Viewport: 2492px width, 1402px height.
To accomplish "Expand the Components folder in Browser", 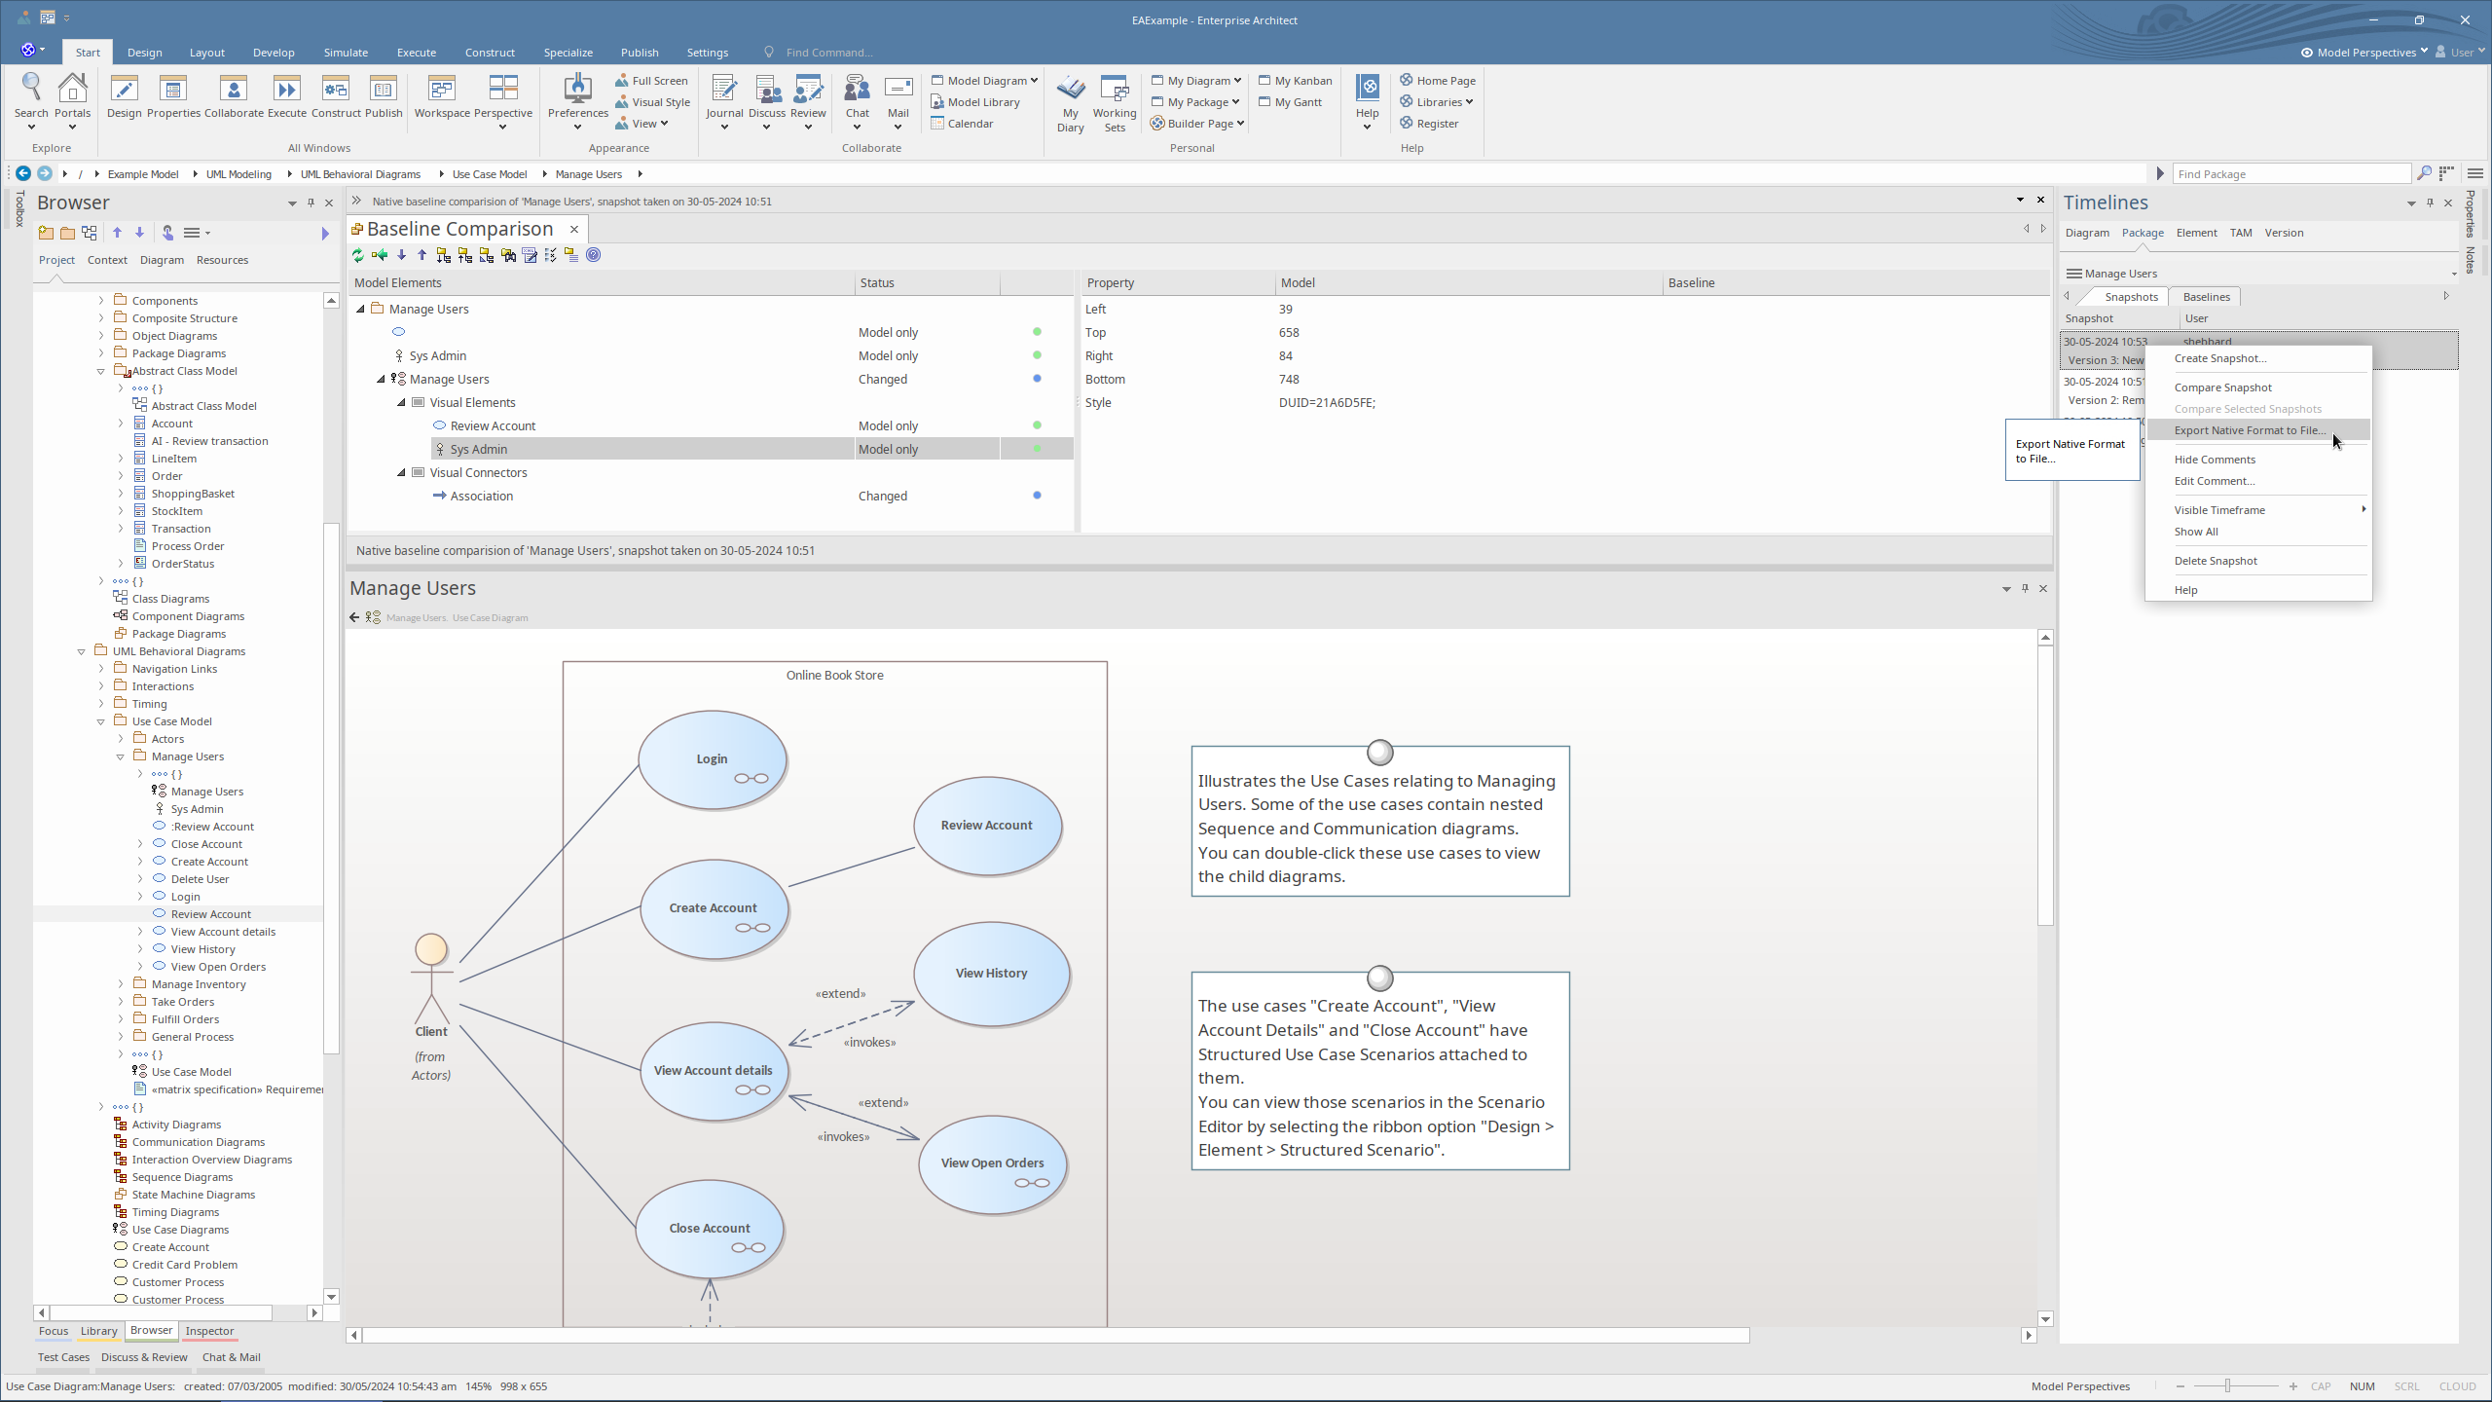I will click(x=101, y=301).
